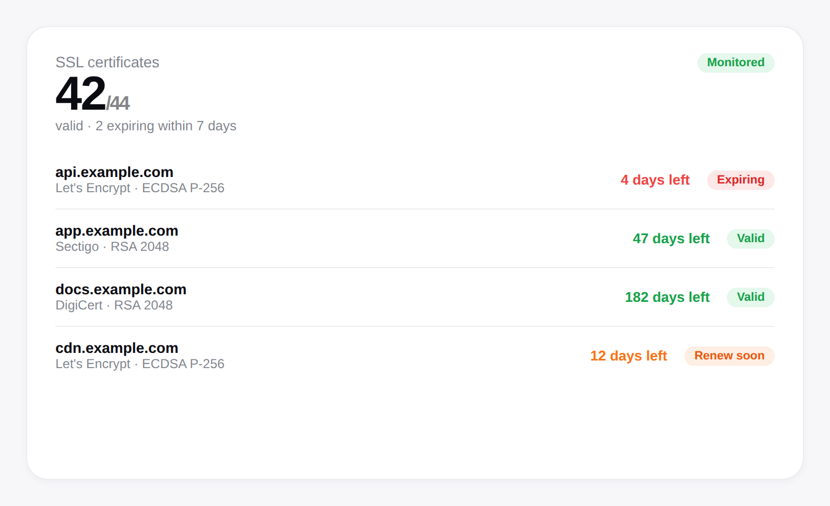Click the Valid badge for app.example.com
Viewport: 830px width, 506px height.
(750, 238)
